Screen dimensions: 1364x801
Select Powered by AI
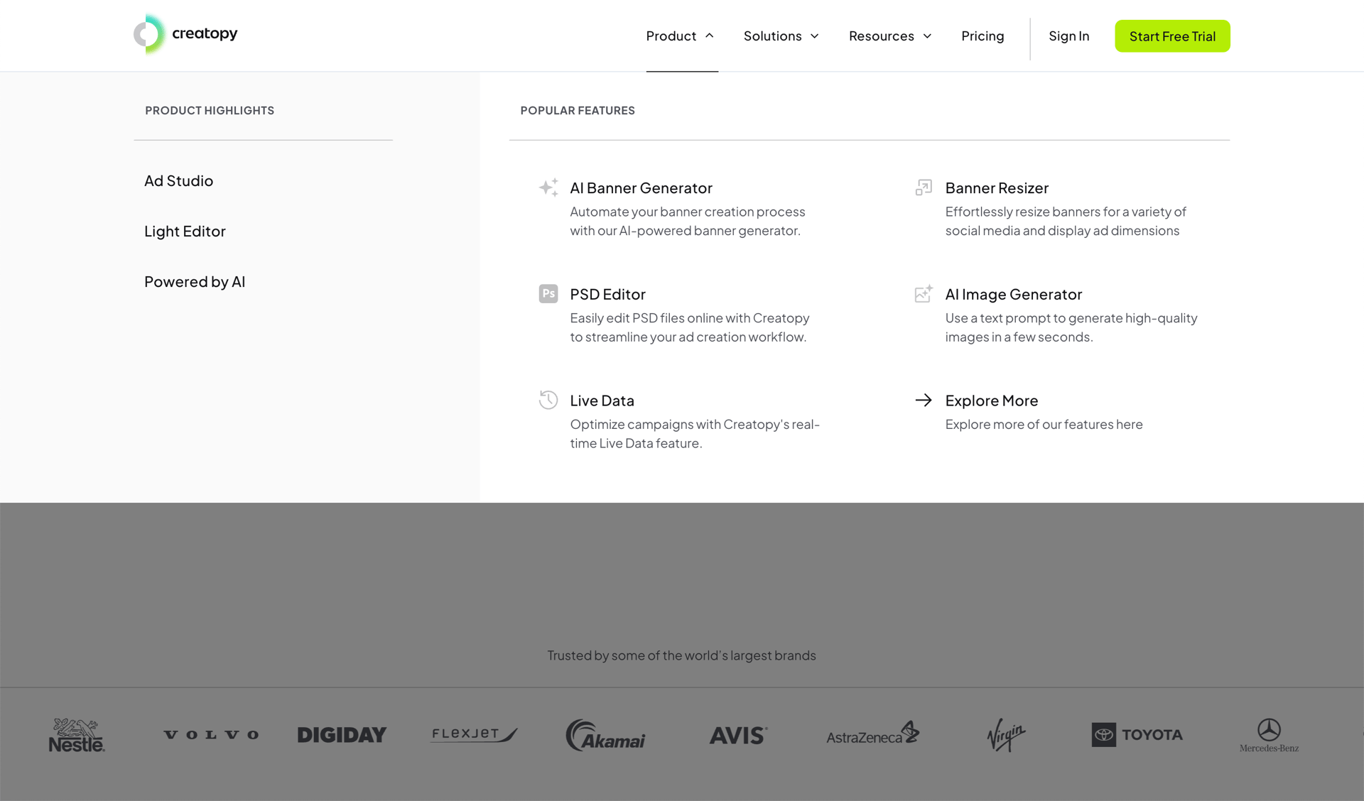coord(195,281)
